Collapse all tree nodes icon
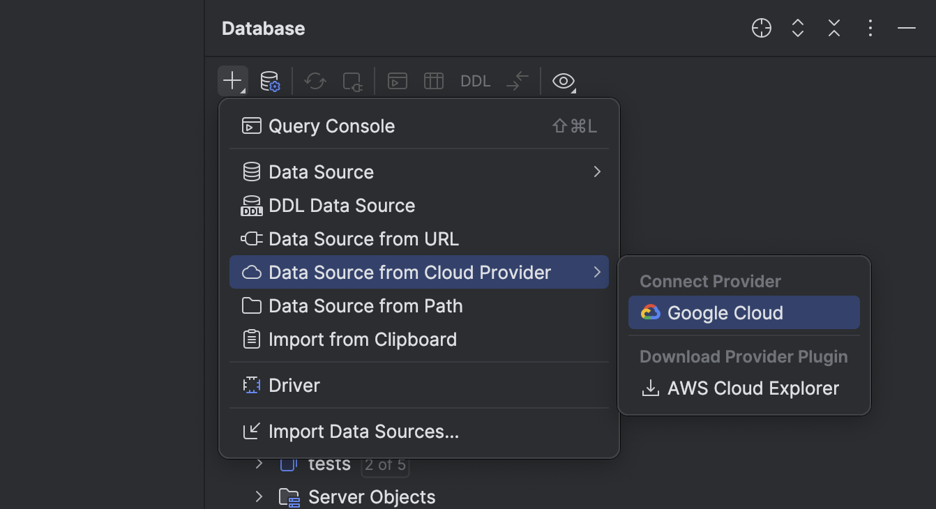The image size is (936, 509). 833,28
